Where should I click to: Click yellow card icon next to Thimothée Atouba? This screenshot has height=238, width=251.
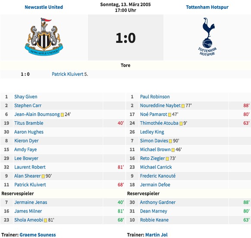pyautogui.click(x=181, y=124)
